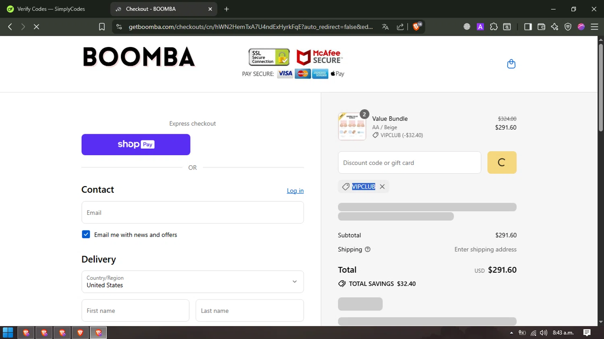Remove the VIPCLUB discount code

382,187
